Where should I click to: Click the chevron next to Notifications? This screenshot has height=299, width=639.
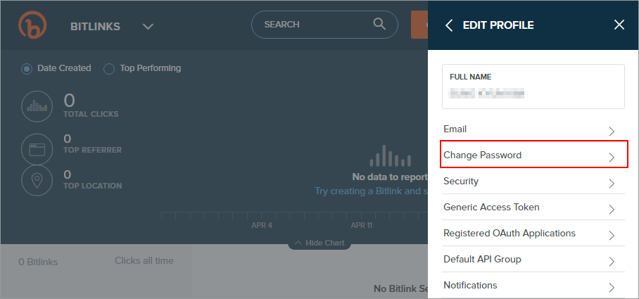coord(612,288)
